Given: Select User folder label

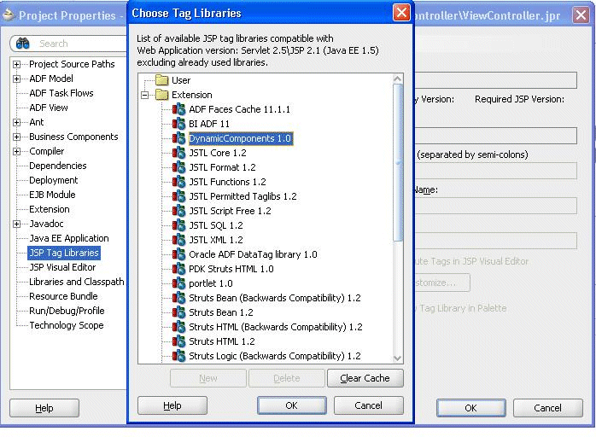Looking at the screenshot, I should pyautogui.click(x=181, y=80).
